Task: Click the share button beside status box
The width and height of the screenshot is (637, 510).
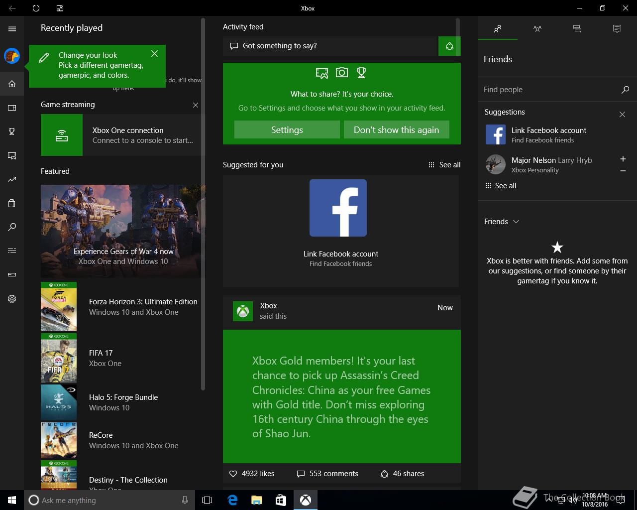Action: pos(449,46)
